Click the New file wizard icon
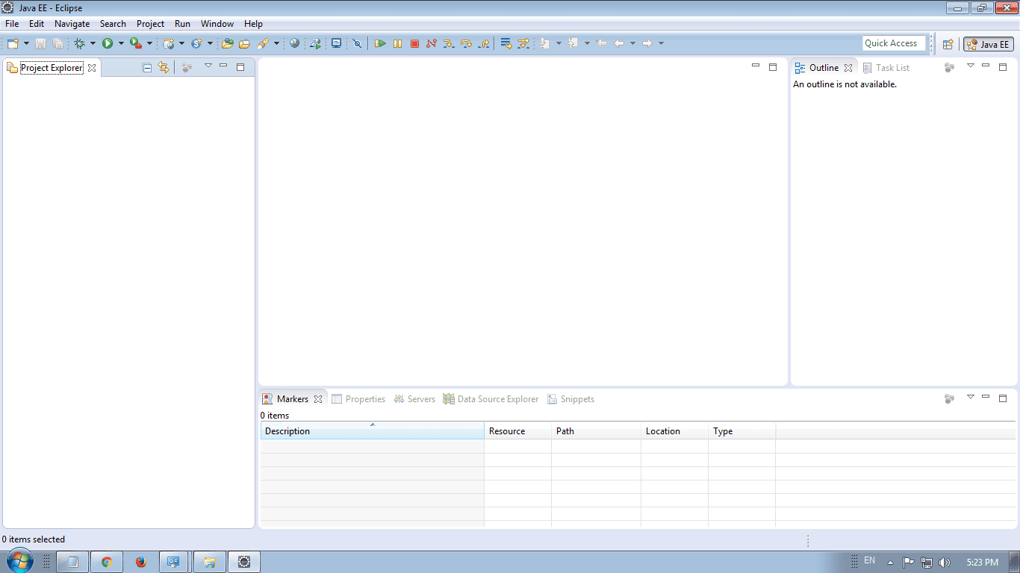This screenshot has width=1020, height=573. tap(13, 43)
